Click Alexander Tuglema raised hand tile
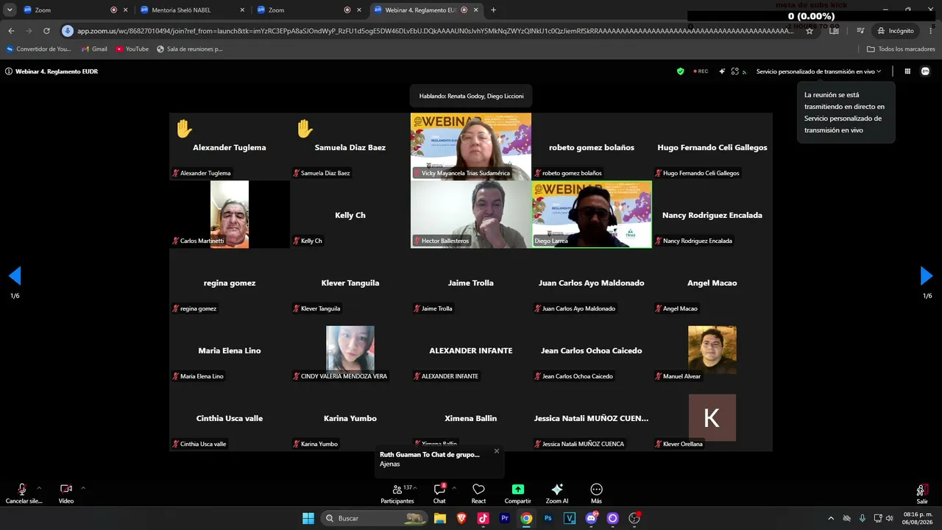The image size is (942, 530). pos(230,146)
